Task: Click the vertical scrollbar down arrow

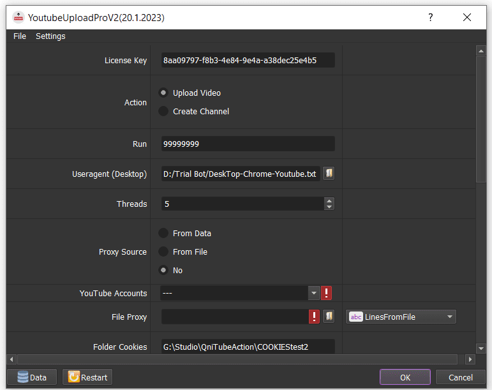Action: (481, 349)
